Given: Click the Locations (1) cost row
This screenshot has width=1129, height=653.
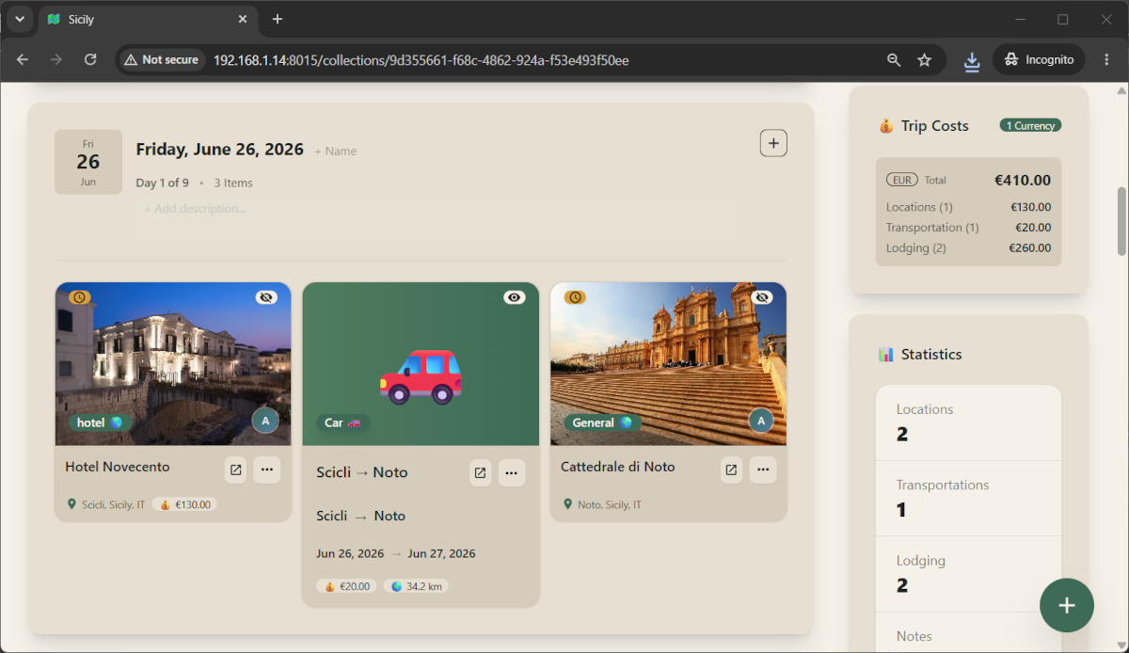Looking at the screenshot, I should coord(968,207).
